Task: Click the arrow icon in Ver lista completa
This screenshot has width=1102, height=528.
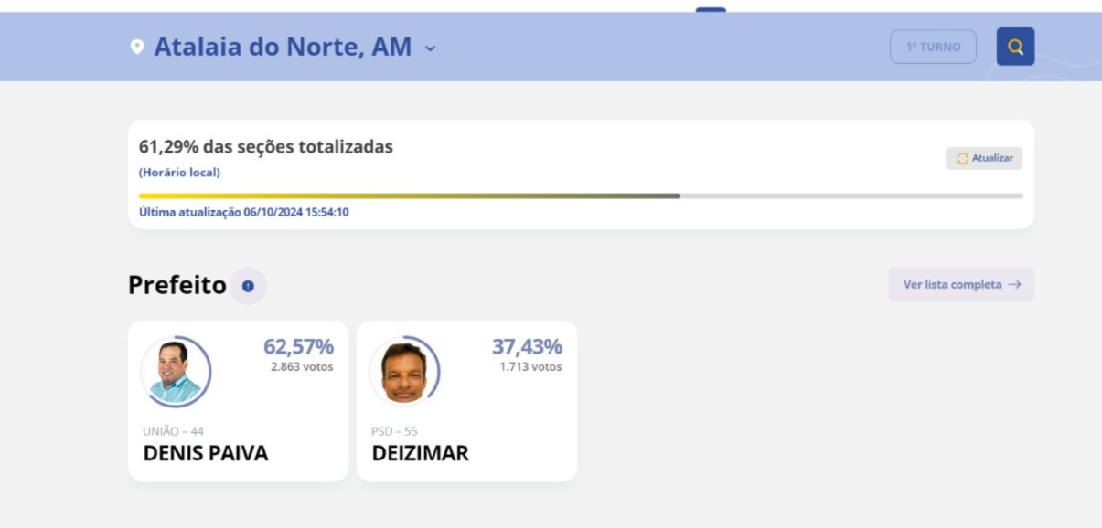Action: [x=1018, y=284]
